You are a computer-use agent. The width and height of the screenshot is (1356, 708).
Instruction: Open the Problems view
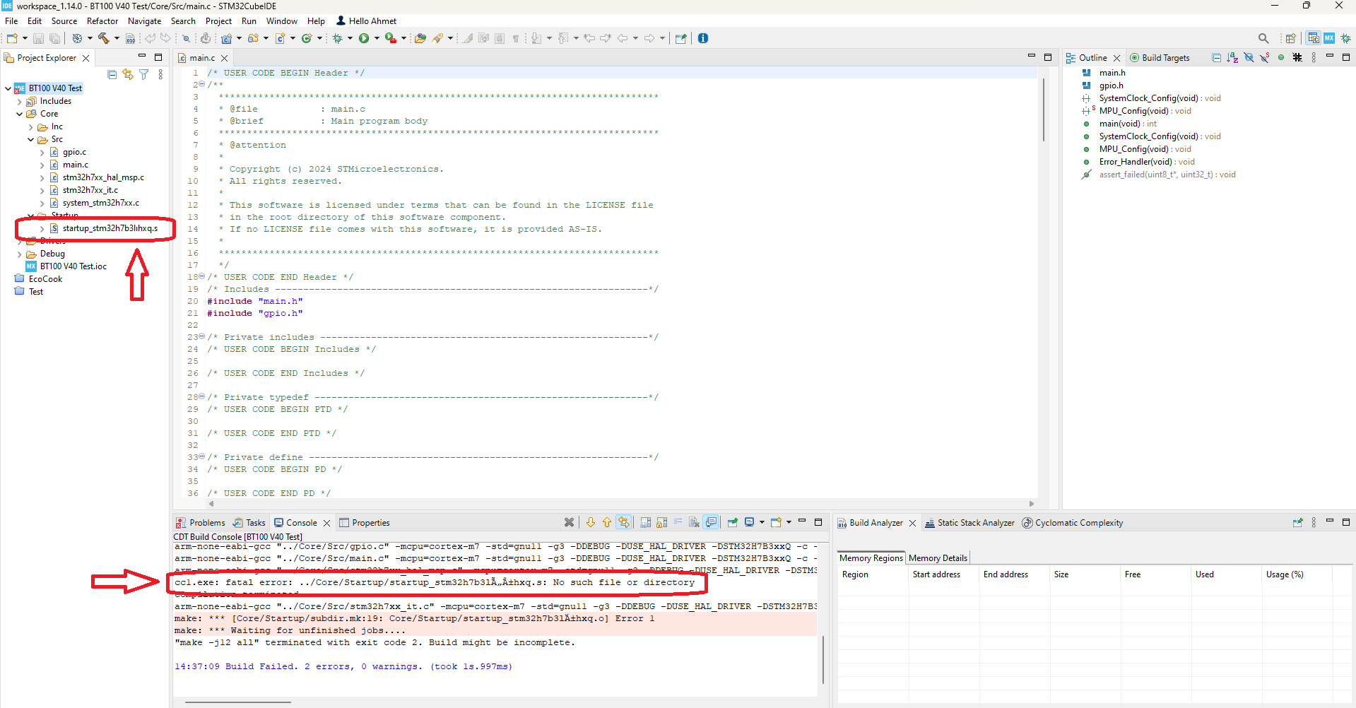[x=206, y=522]
